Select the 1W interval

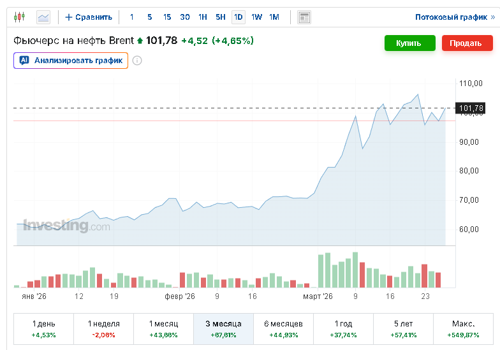tap(256, 17)
